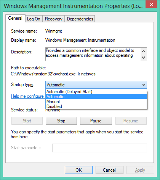The height and width of the screenshot is (180, 160).
Task: Pick the highlighted Automatic option
Action: pyautogui.click(x=96, y=97)
